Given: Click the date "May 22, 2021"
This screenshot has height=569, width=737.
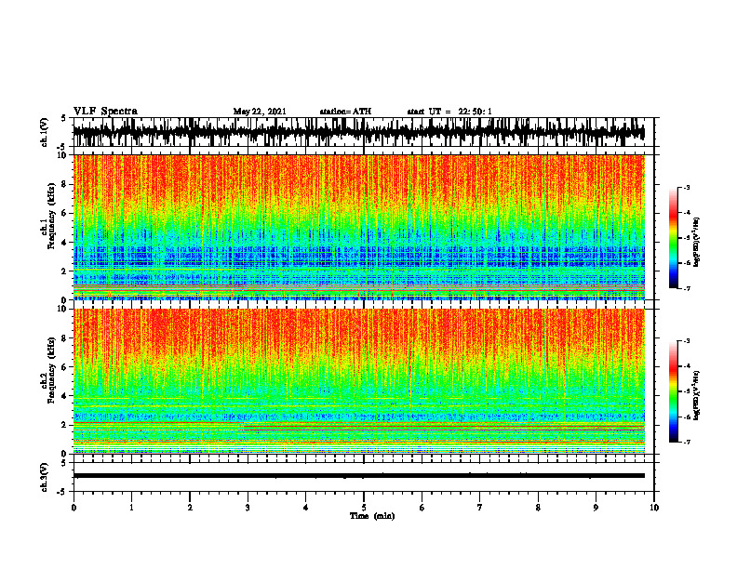Looking at the screenshot, I should (260, 112).
